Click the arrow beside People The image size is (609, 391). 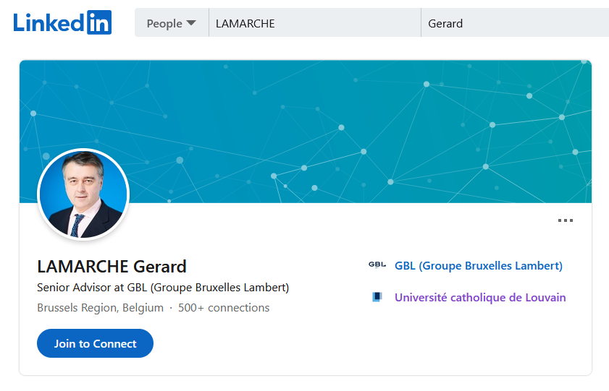(191, 23)
